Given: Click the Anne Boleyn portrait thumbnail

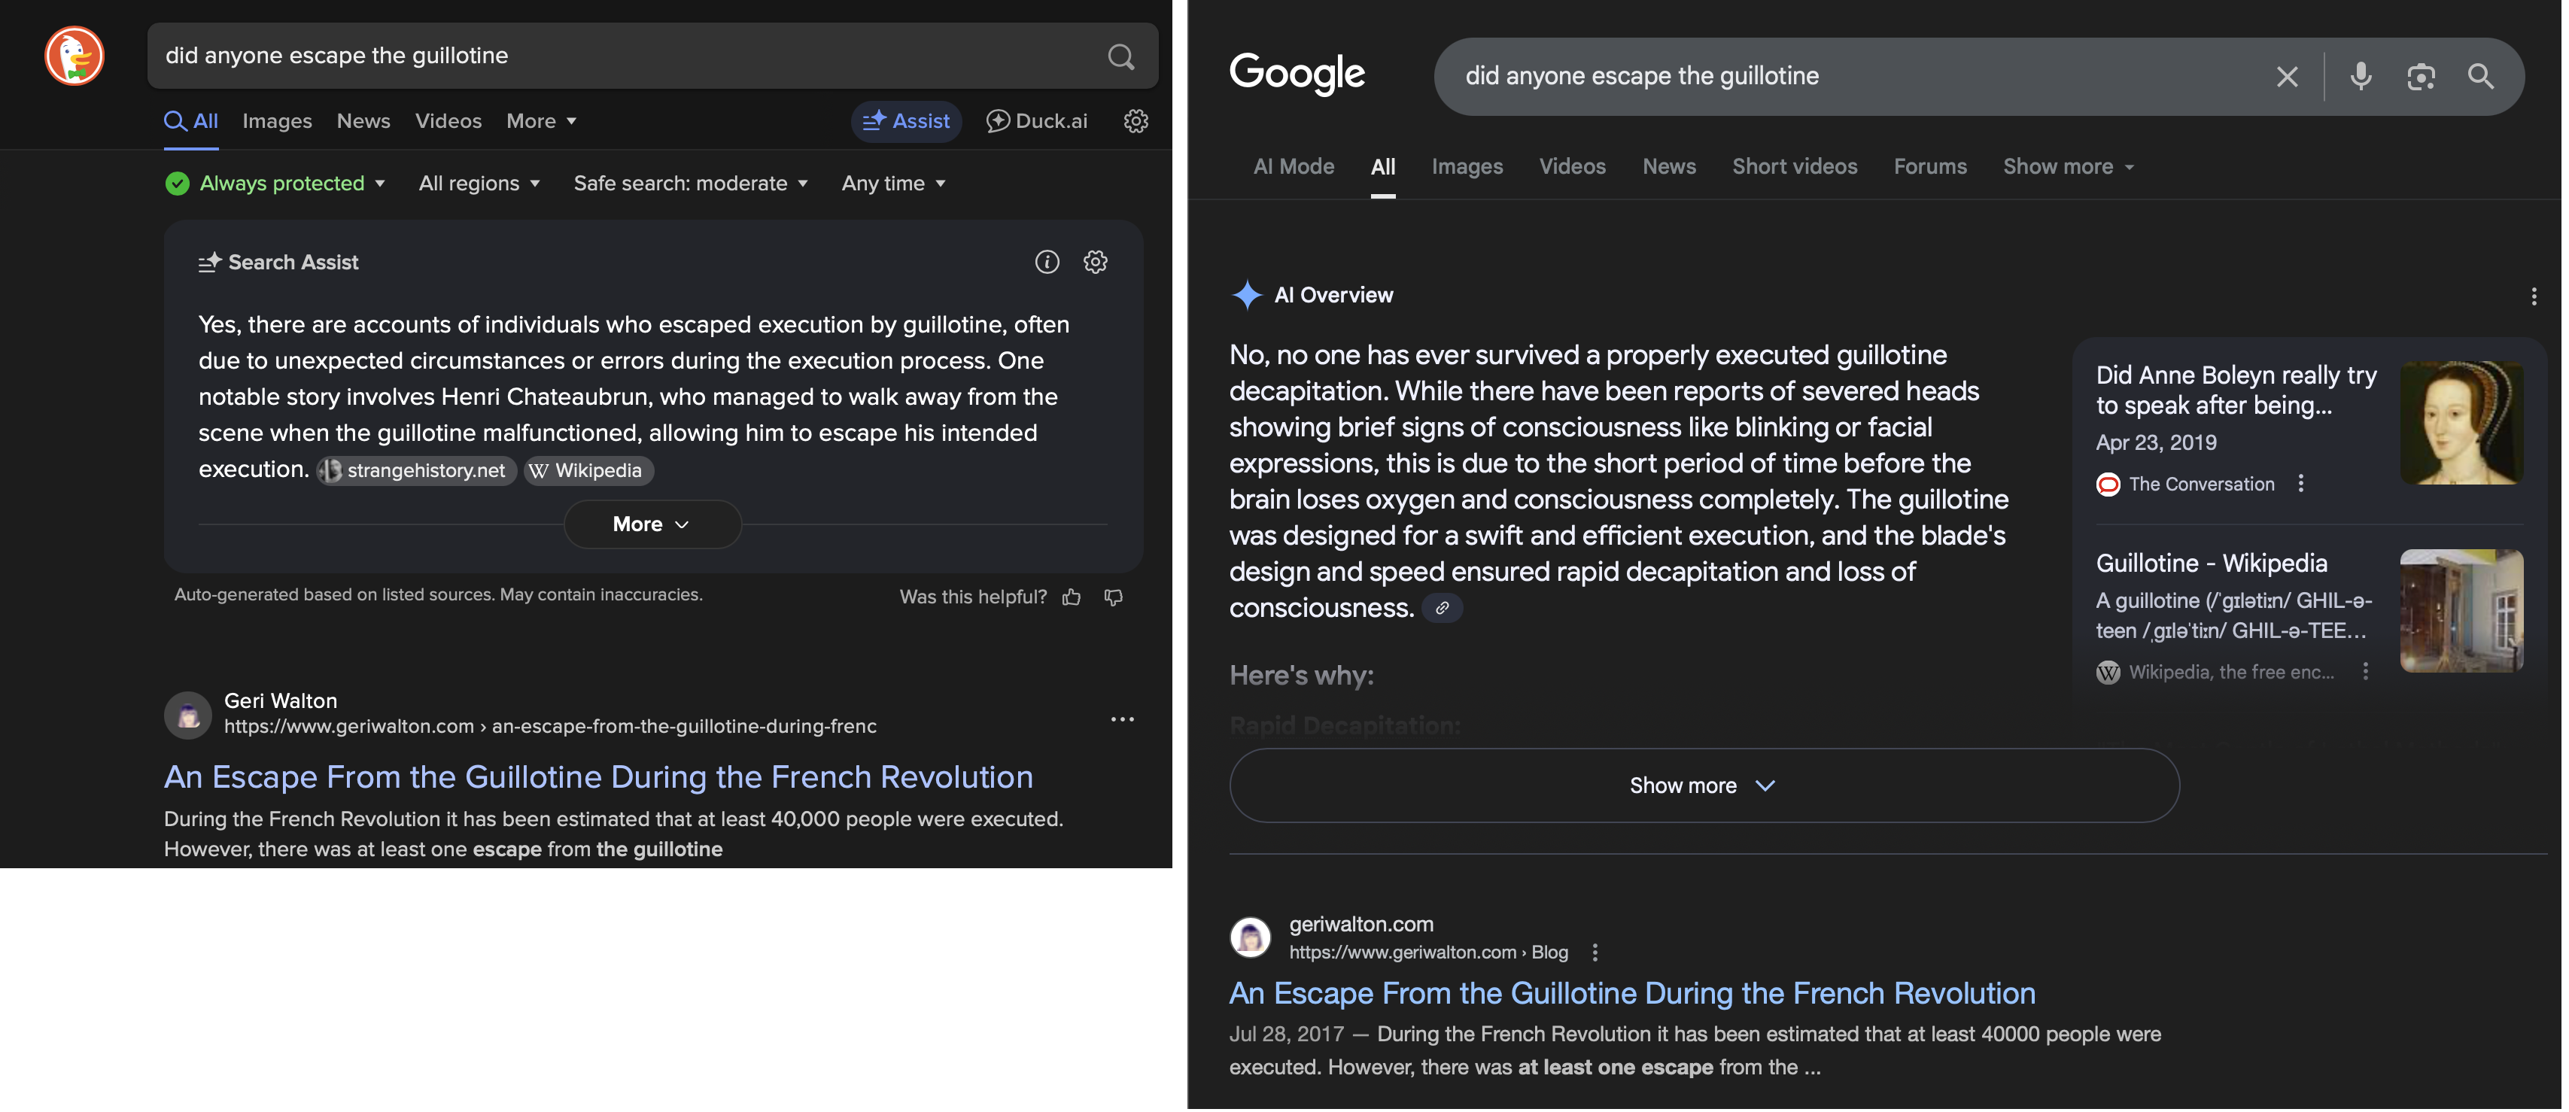Looking at the screenshot, I should point(2461,423).
